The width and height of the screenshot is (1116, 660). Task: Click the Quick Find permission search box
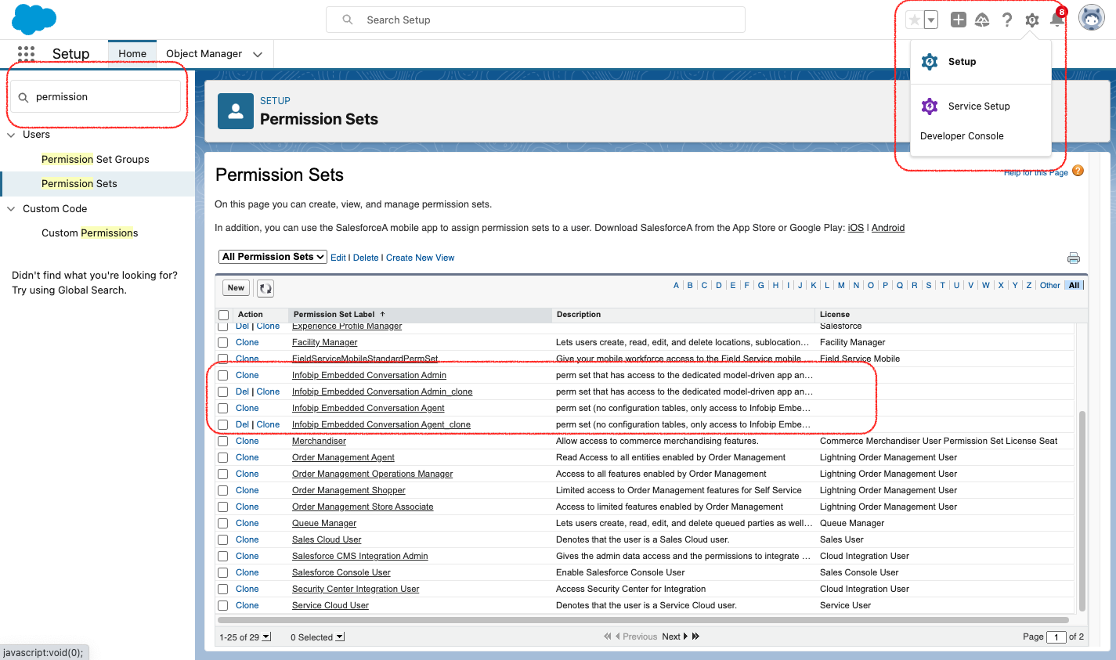click(x=96, y=97)
